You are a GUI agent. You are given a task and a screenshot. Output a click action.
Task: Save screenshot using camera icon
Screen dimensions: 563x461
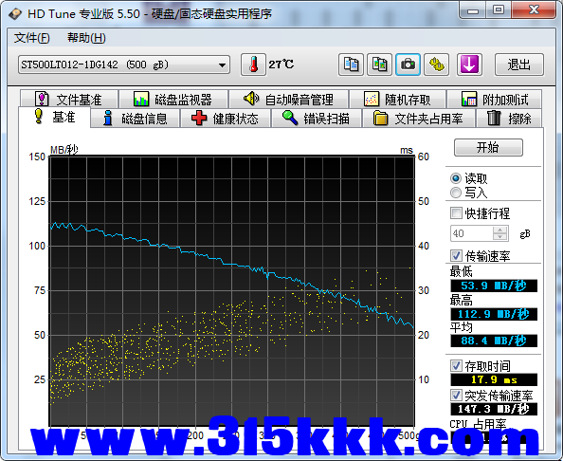pyautogui.click(x=408, y=65)
